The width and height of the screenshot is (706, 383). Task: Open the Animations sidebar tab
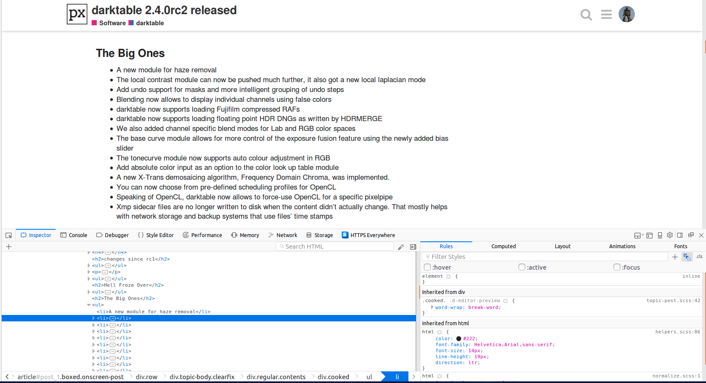coord(622,246)
